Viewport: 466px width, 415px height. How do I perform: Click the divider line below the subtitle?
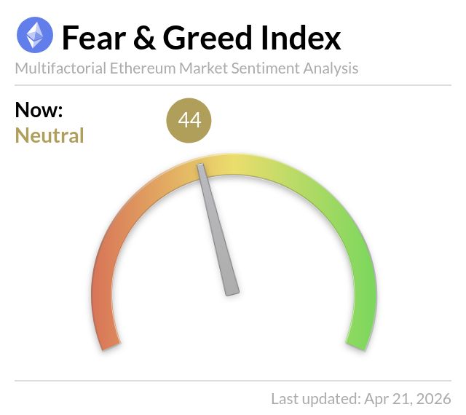233,85
